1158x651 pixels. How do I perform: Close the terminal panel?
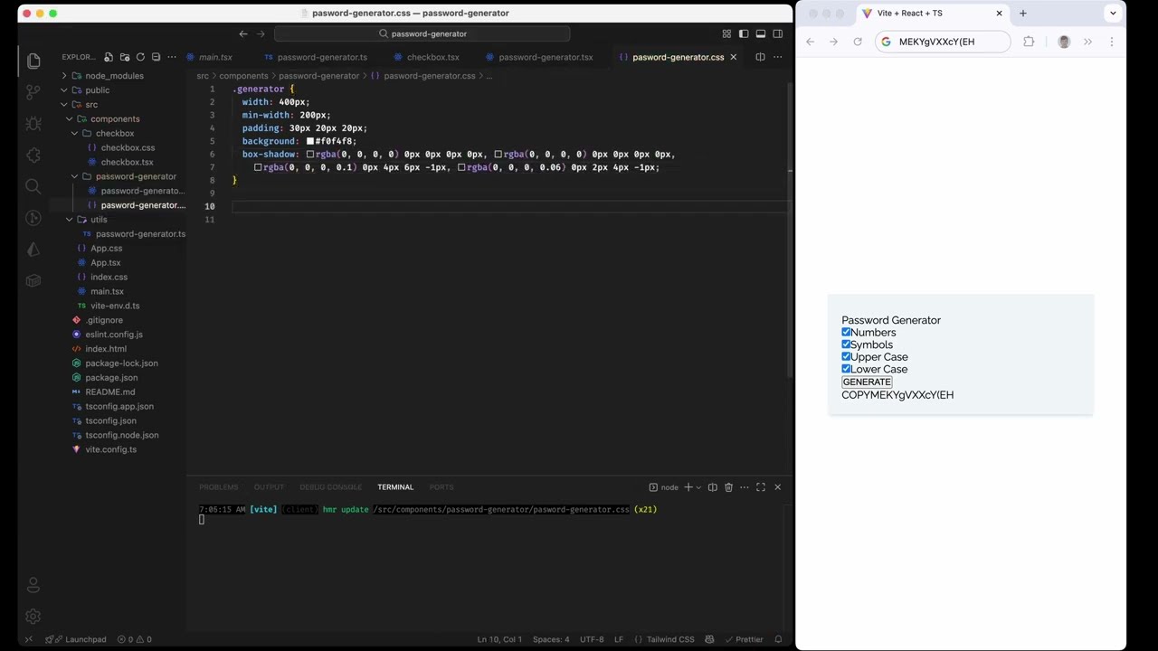(777, 487)
